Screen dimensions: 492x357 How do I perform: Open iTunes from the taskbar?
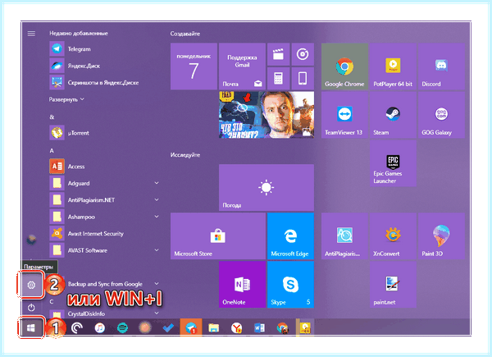100,328
